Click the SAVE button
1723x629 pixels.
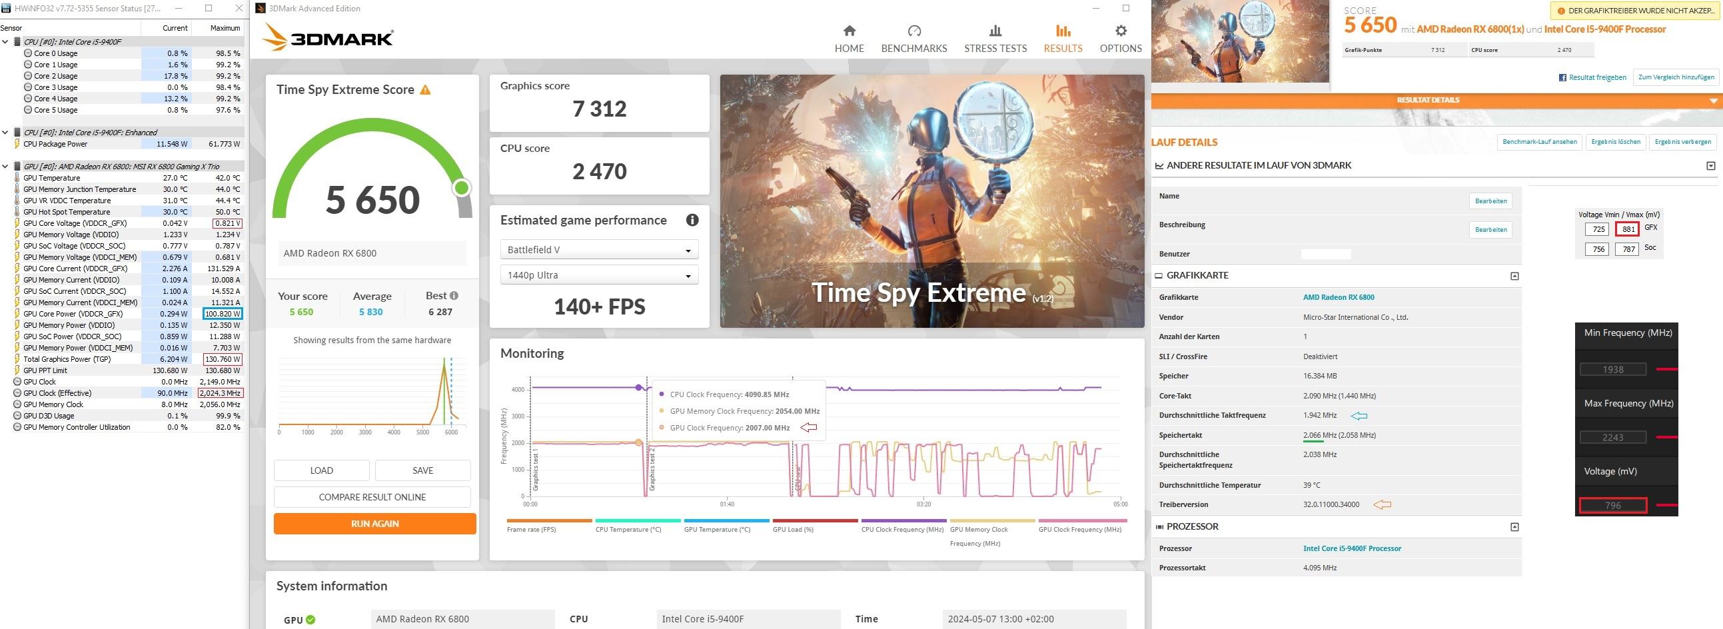422,470
